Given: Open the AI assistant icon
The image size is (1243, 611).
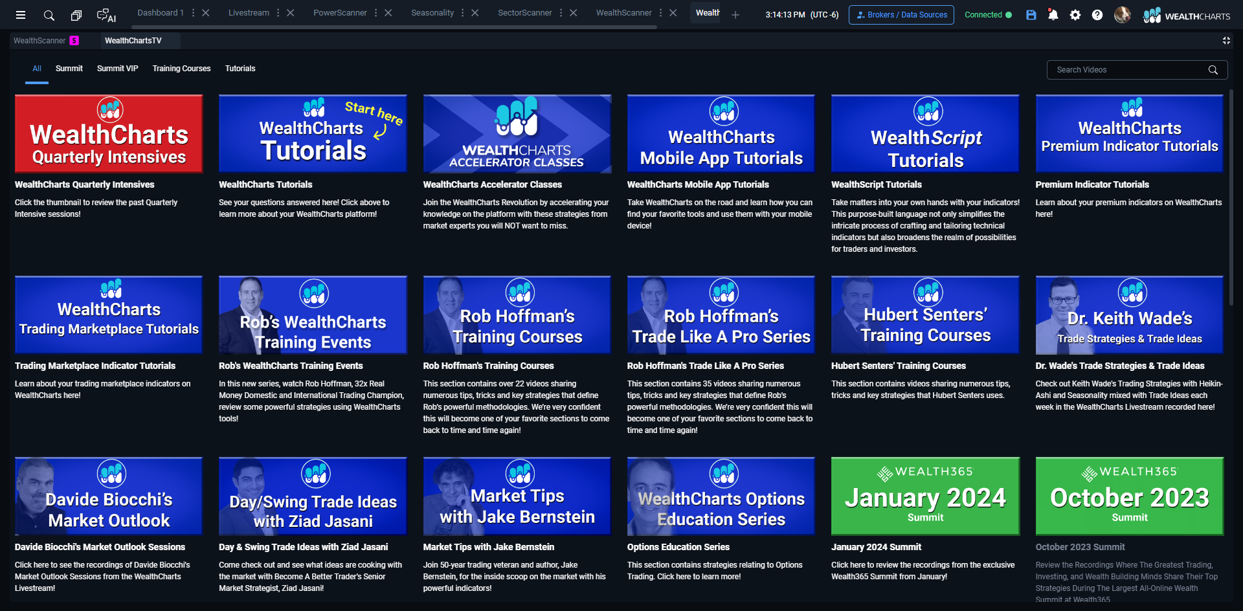Looking at the screenshot, I should click(x=106, y=15).
